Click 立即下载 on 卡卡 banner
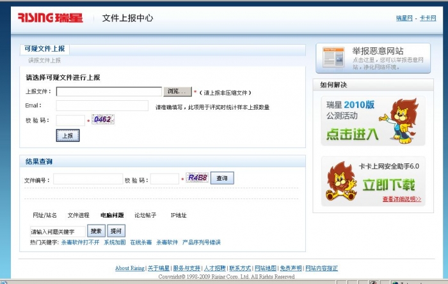This screenshot has height=284, width=448. click(x=388, y=185)
